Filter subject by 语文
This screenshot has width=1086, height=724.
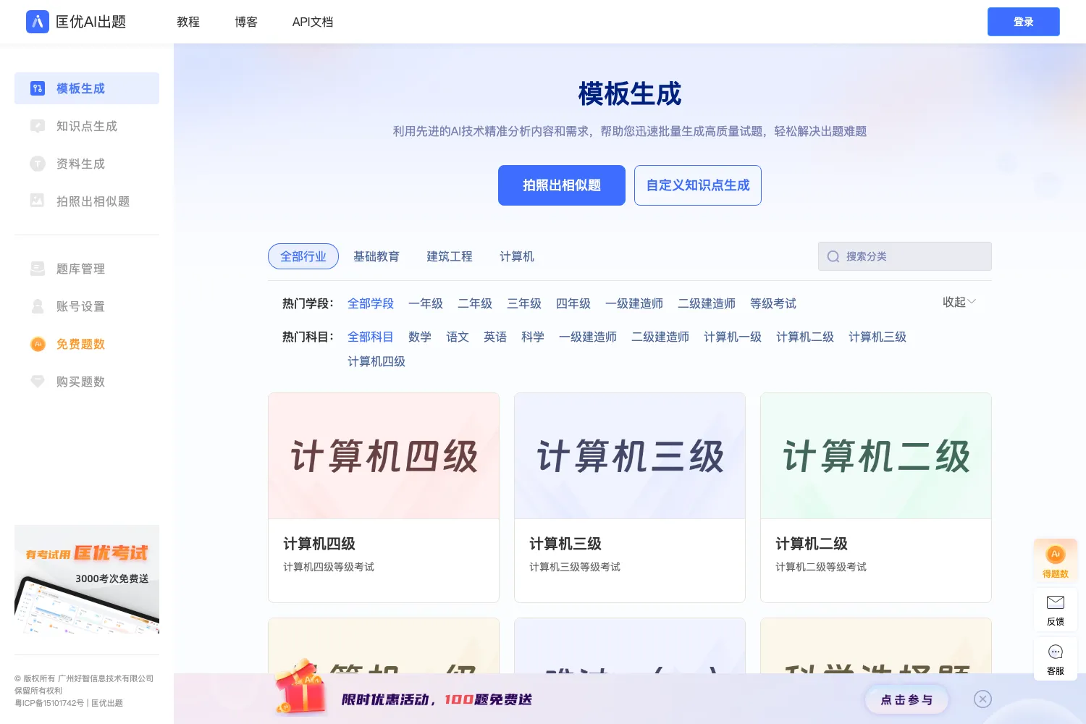458,337
